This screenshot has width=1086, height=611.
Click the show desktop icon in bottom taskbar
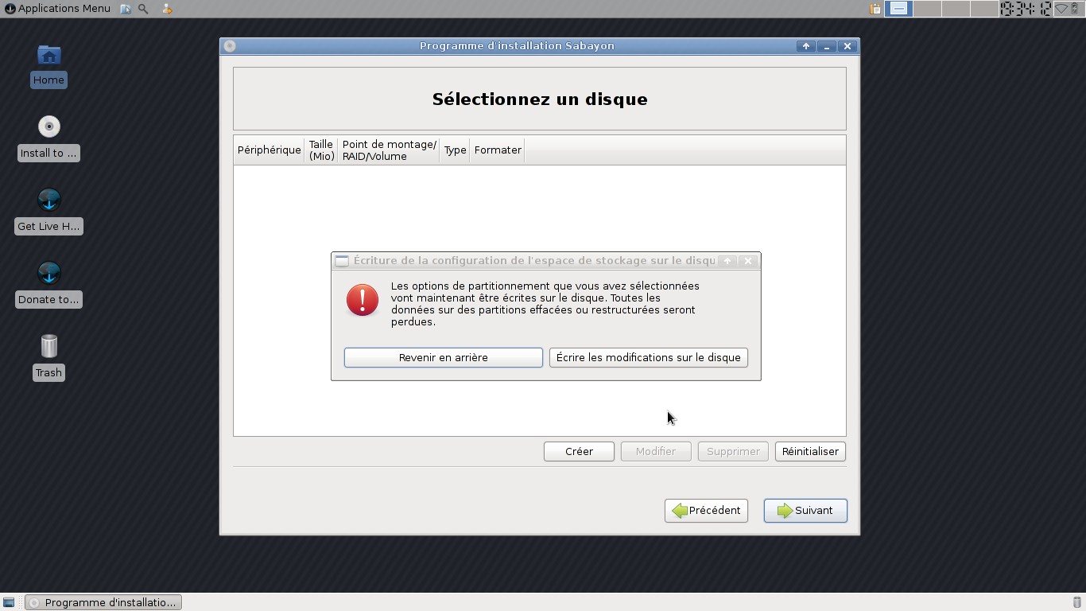coord(9,602)
